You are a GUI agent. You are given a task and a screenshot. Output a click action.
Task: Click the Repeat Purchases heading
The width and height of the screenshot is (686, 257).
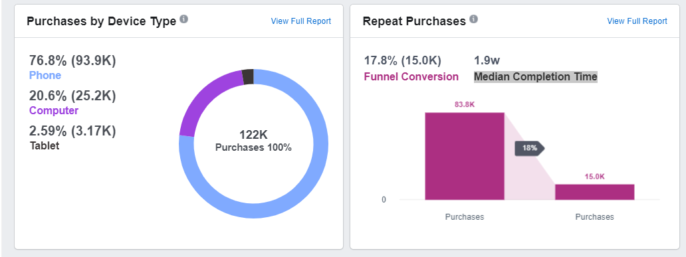coord(414,21)
